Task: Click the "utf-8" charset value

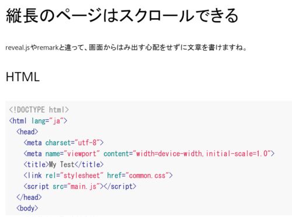Action: coord(87,143)
